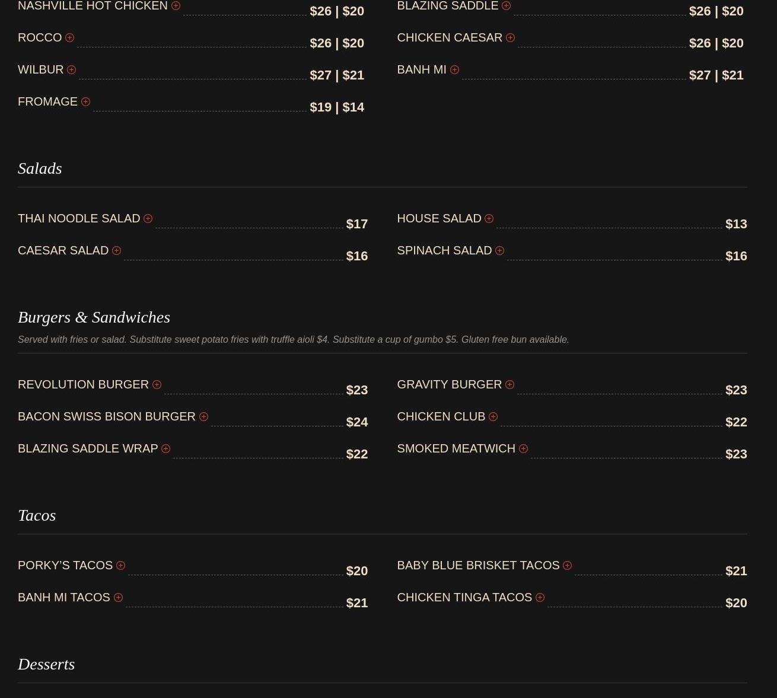Click the plus icon after Fromage

[x=85, y=102]
